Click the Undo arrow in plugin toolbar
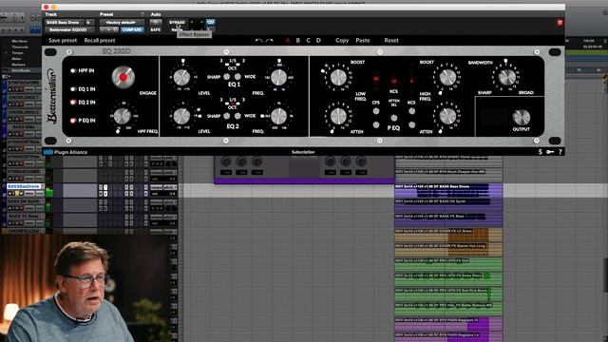Image resolution: width=608 pixels, height=342 pixels. [x=258, y=40]
